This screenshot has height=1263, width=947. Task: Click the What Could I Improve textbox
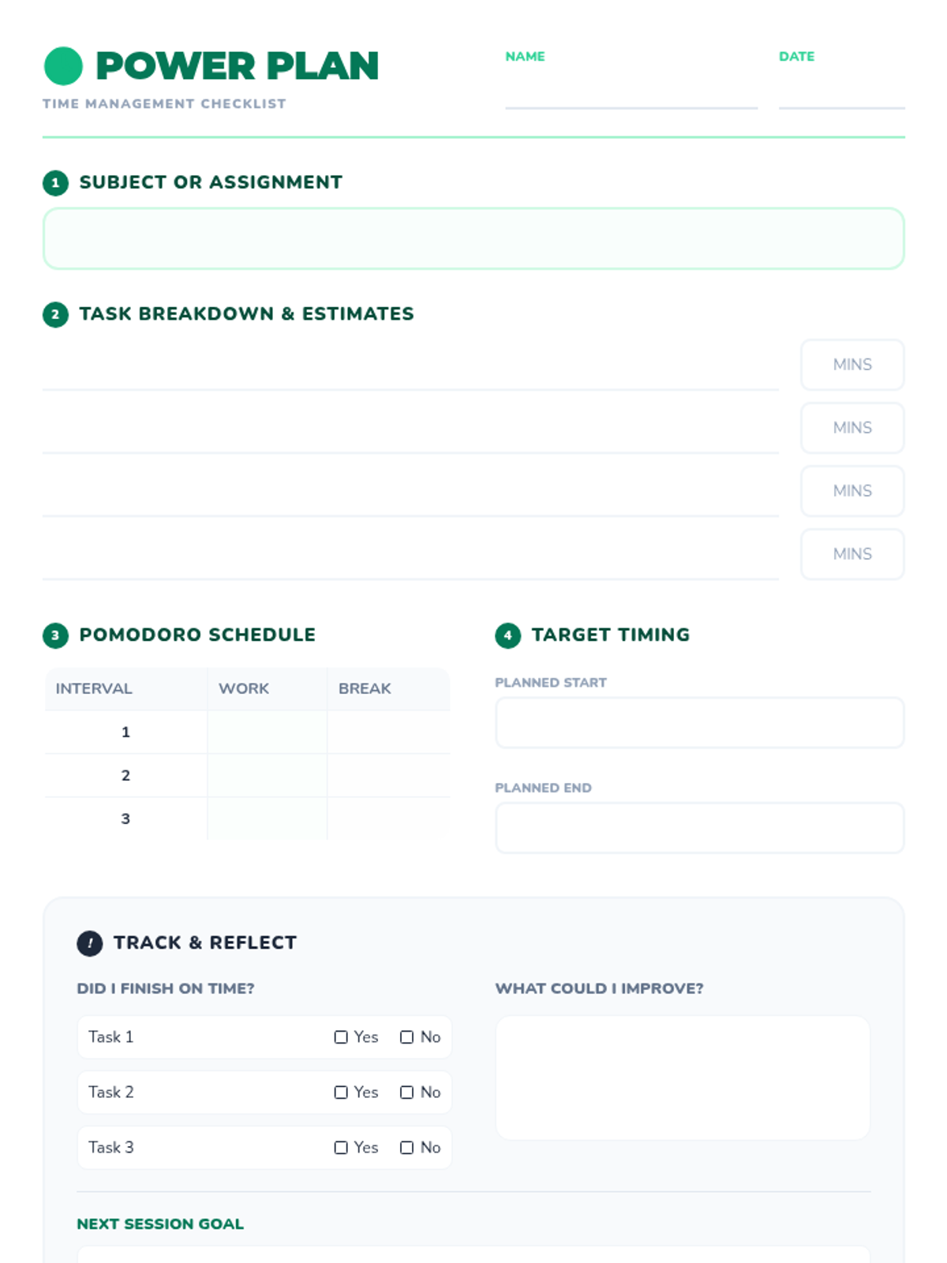click(x=683, y=1077)
